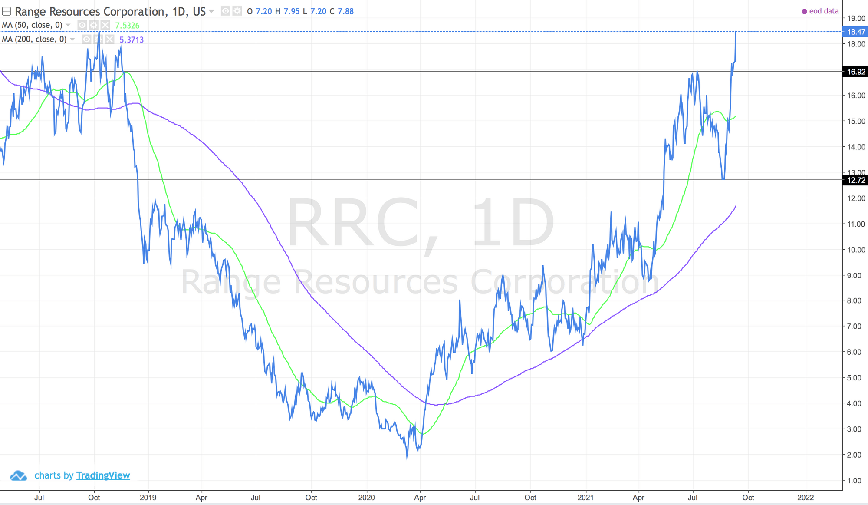The image size is (868, 505).
Task: Click the green 7.5326 MA value
Action: click(x=127, y=26)
